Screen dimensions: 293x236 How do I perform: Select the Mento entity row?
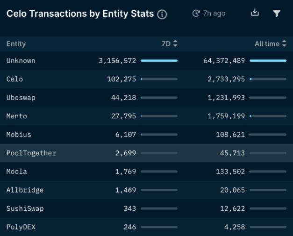click(x=147, y=116)
